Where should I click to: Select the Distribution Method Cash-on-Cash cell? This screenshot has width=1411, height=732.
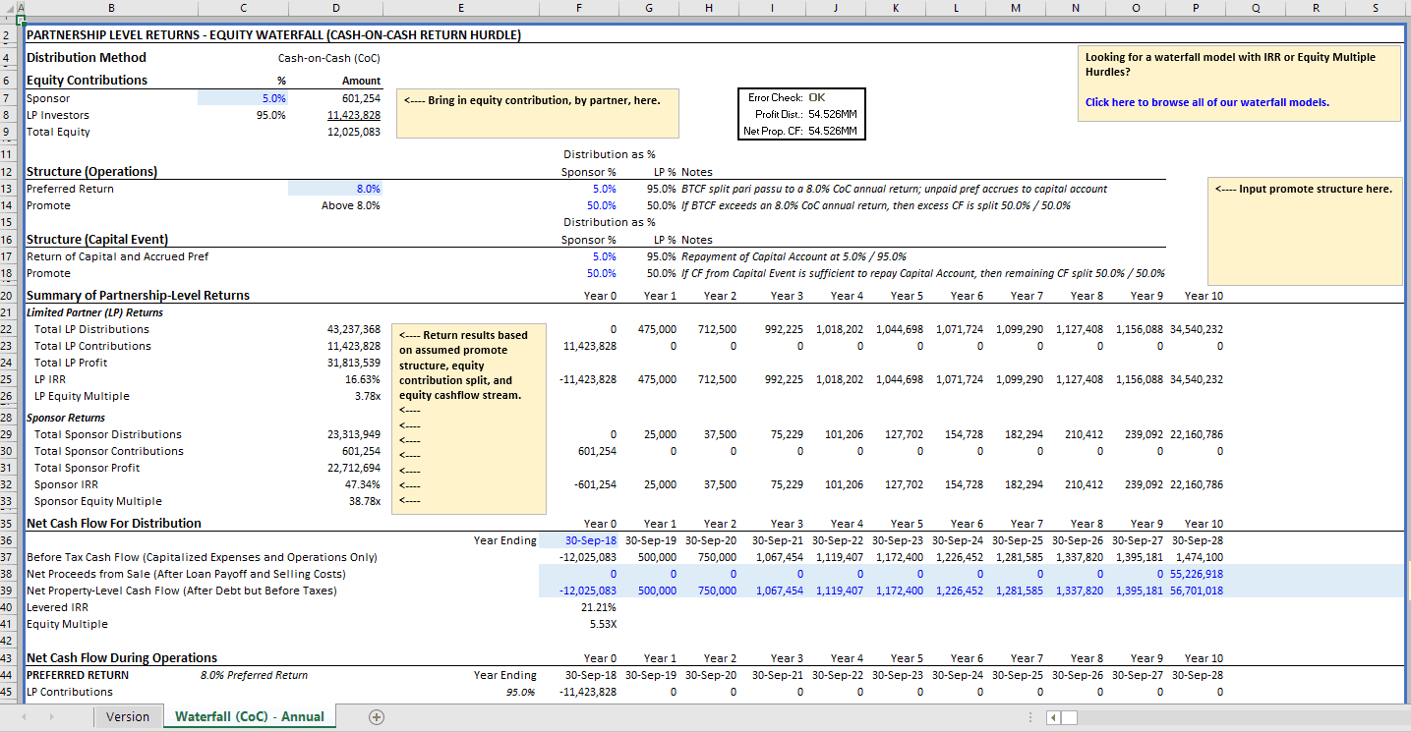334,56
